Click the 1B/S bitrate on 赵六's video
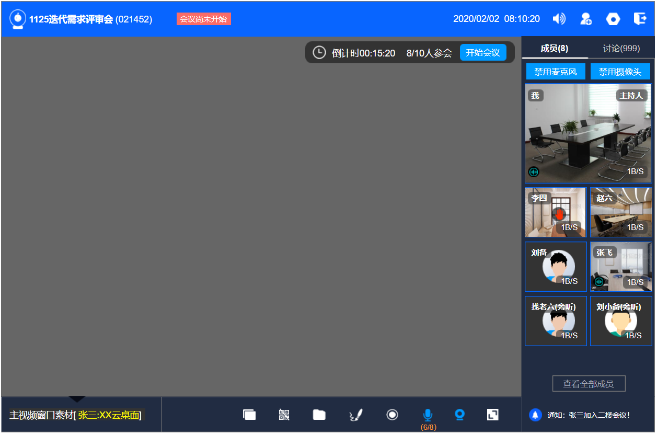The height and width of the screenshot is (435, 657). click(x=635, y=227)
